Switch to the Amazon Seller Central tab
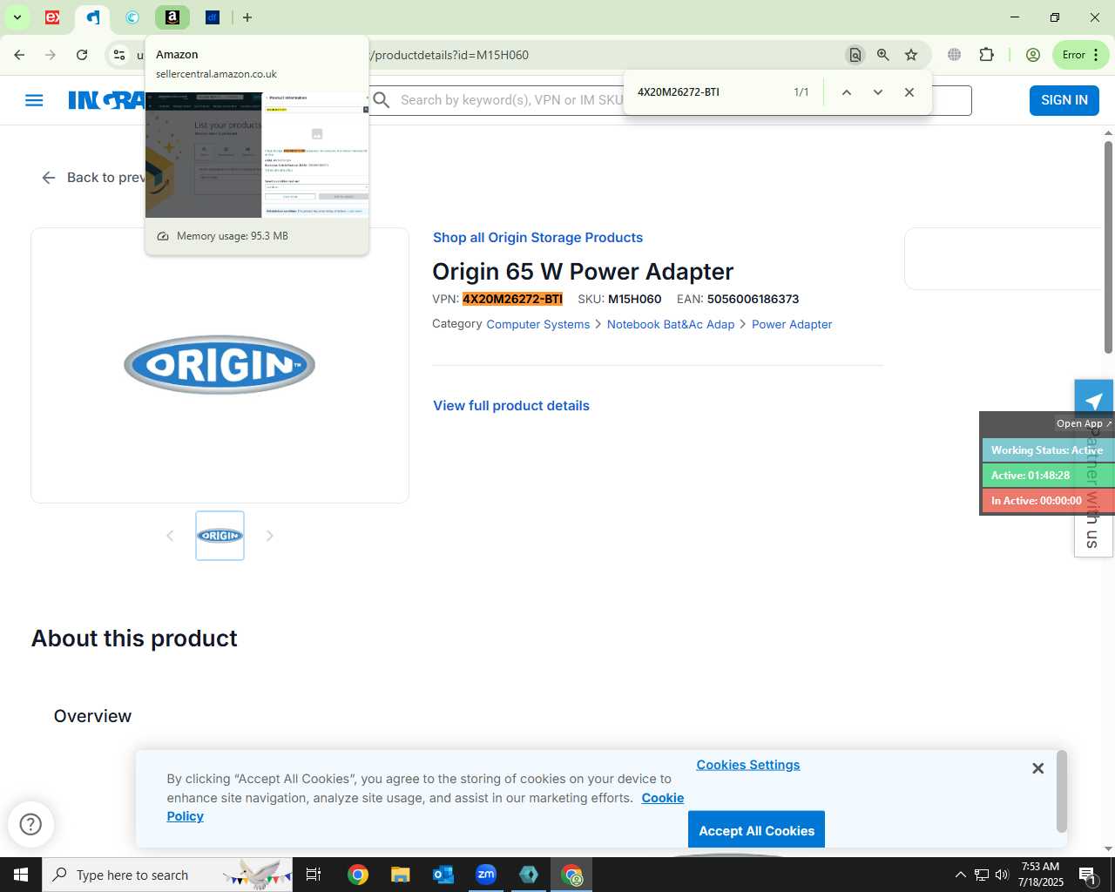The image size is (1115, 892). (172, 17)
